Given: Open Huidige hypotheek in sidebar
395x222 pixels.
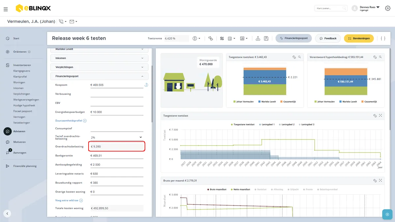Looking at the screenshot, I should pyautogui.click(x=24, y=106).
